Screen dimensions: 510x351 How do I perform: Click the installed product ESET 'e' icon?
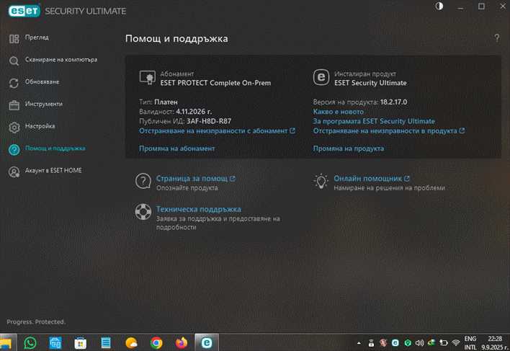point(321,77)
